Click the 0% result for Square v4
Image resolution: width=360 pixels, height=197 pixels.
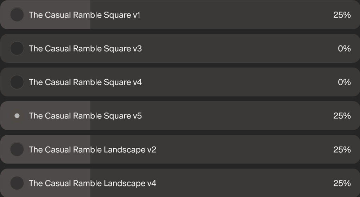344,82
